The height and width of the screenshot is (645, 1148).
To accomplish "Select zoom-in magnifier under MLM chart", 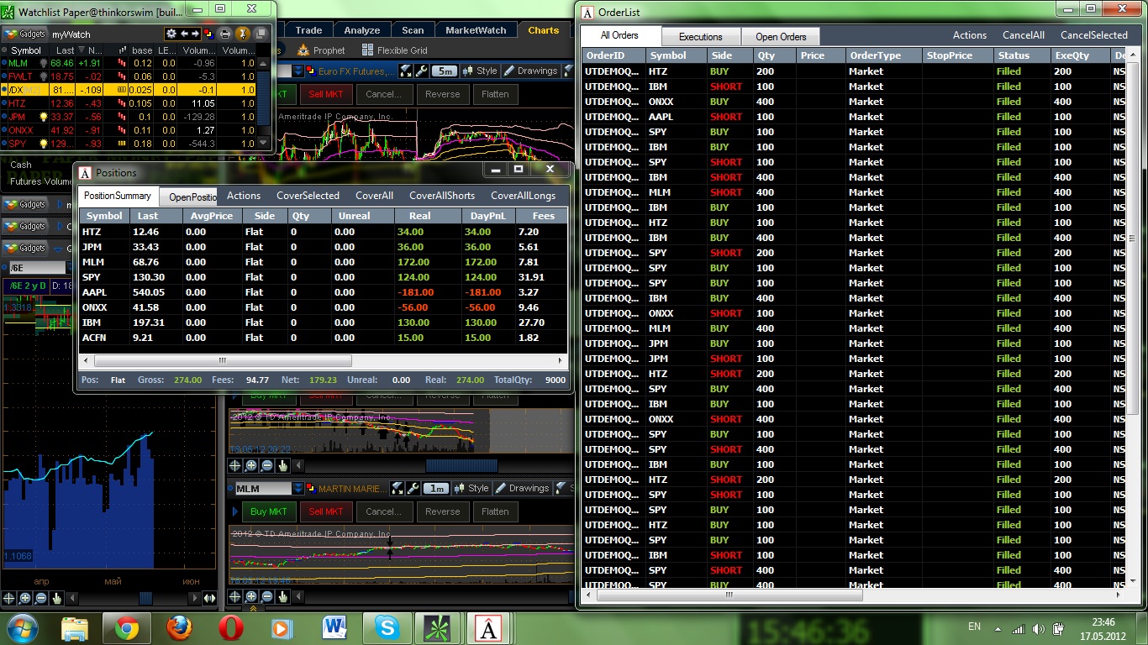I will 250,596.
